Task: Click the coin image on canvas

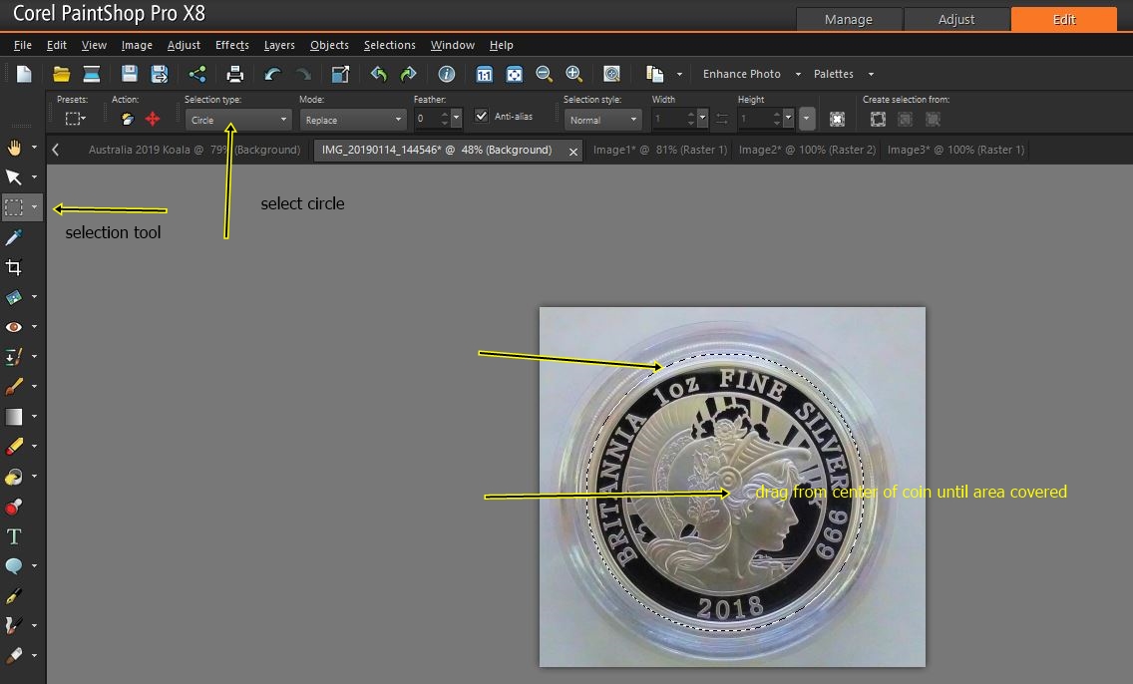Action: click(x=732, y=487)
